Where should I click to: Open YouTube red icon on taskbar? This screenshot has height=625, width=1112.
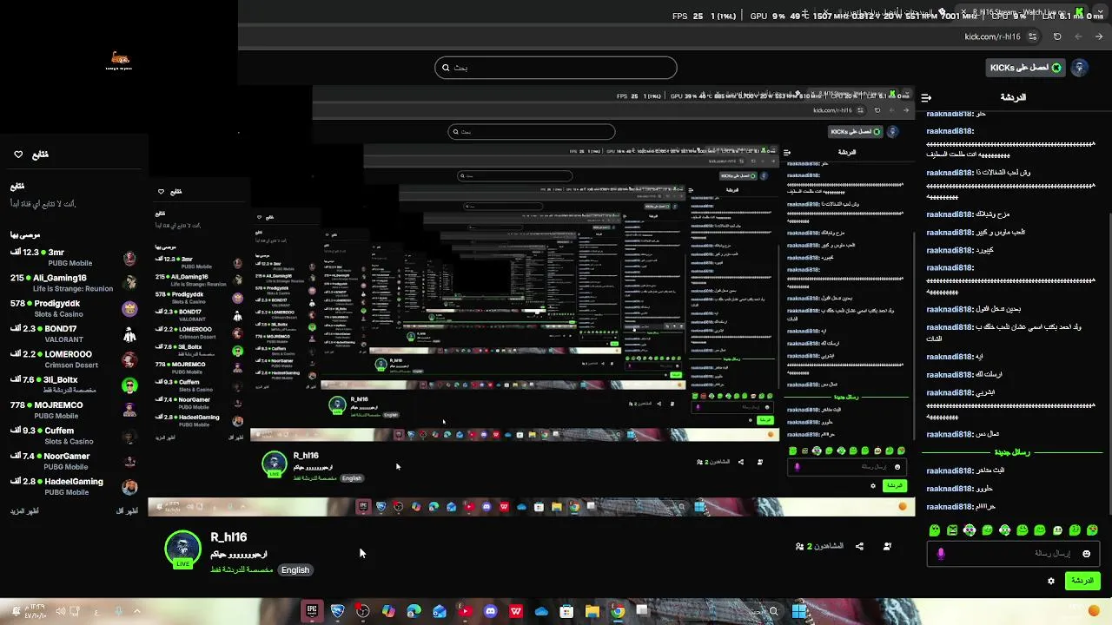465,611
